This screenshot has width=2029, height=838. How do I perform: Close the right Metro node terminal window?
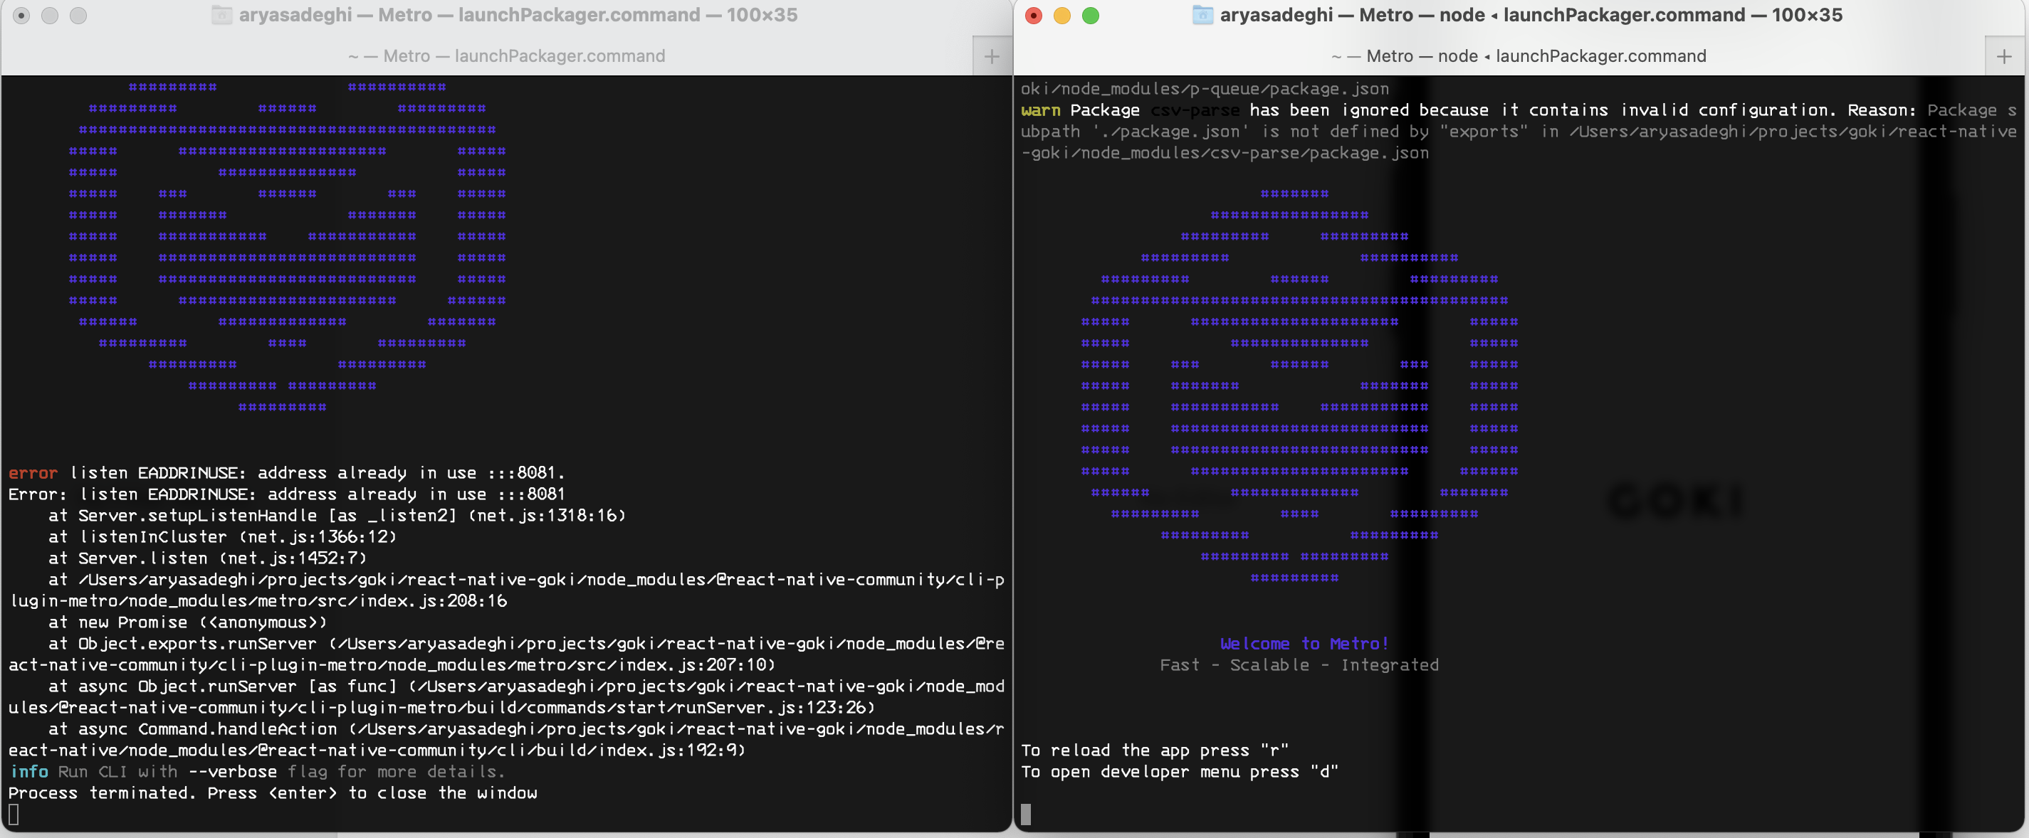(1034, 16)
